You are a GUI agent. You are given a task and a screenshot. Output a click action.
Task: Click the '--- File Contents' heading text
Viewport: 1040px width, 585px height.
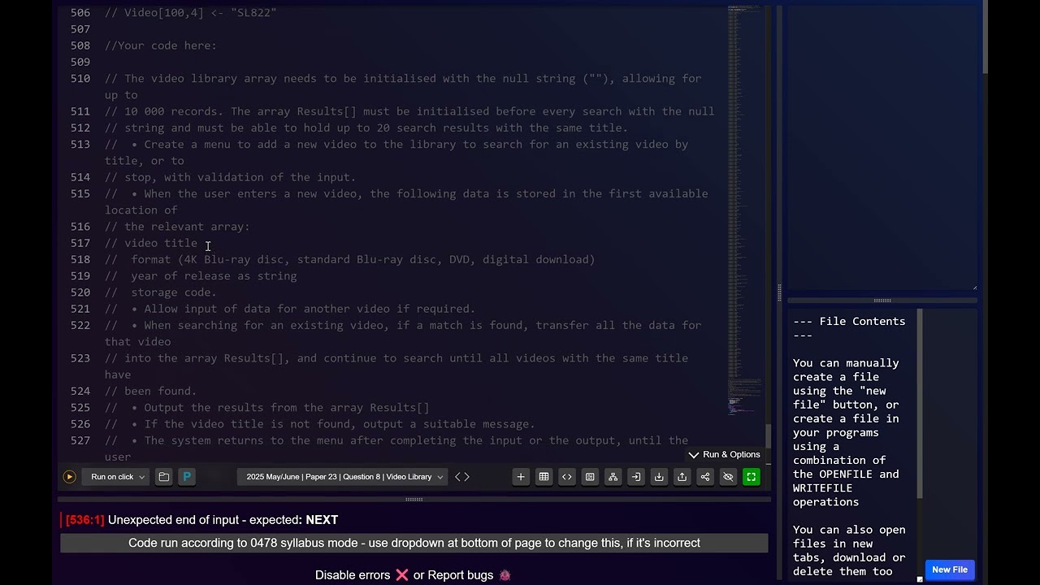849,328
